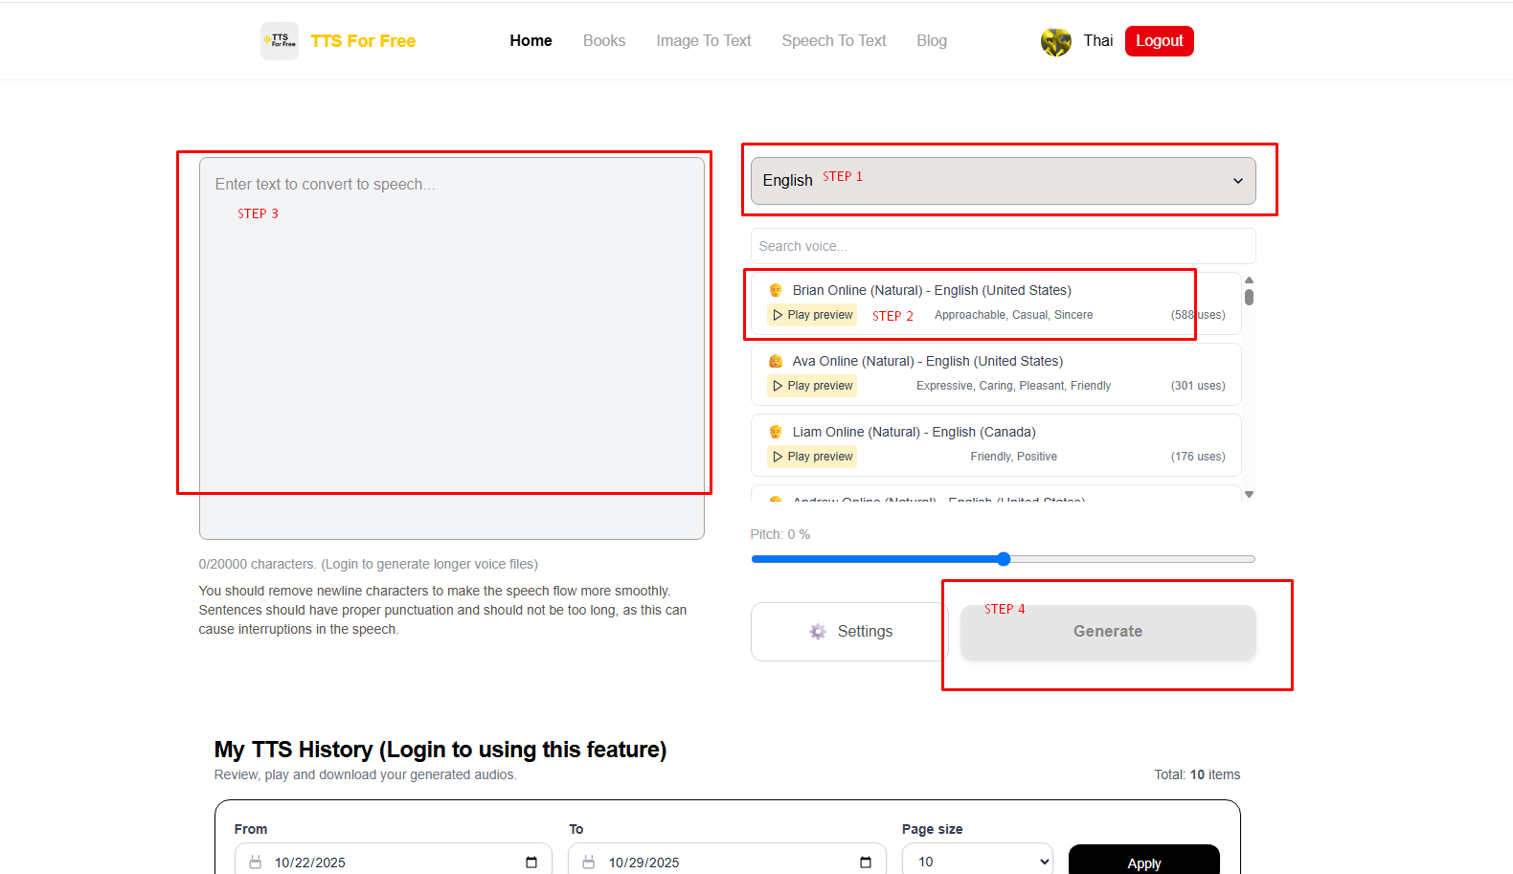This screenshot has height=874, width=1513.
Task: Click 'Pitch: 0 %' label
Action: [779, 534]
